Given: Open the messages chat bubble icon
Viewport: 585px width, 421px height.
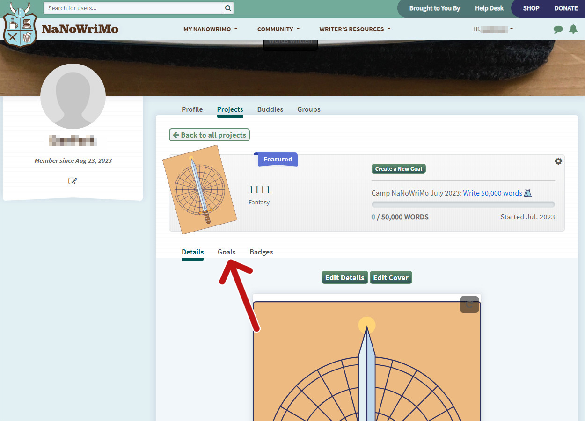Looking at the screenshot, I should pos(558,29).
